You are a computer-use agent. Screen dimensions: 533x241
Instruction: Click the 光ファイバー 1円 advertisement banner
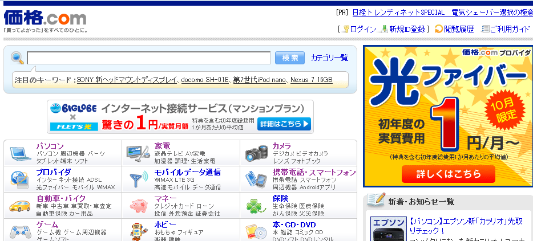(x=448, y=116)
